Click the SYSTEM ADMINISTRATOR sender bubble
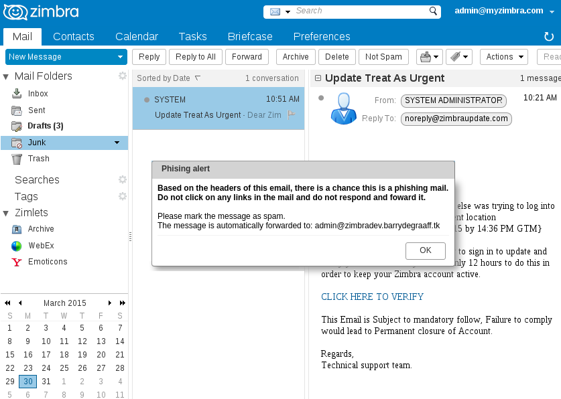 pos(454,100)
